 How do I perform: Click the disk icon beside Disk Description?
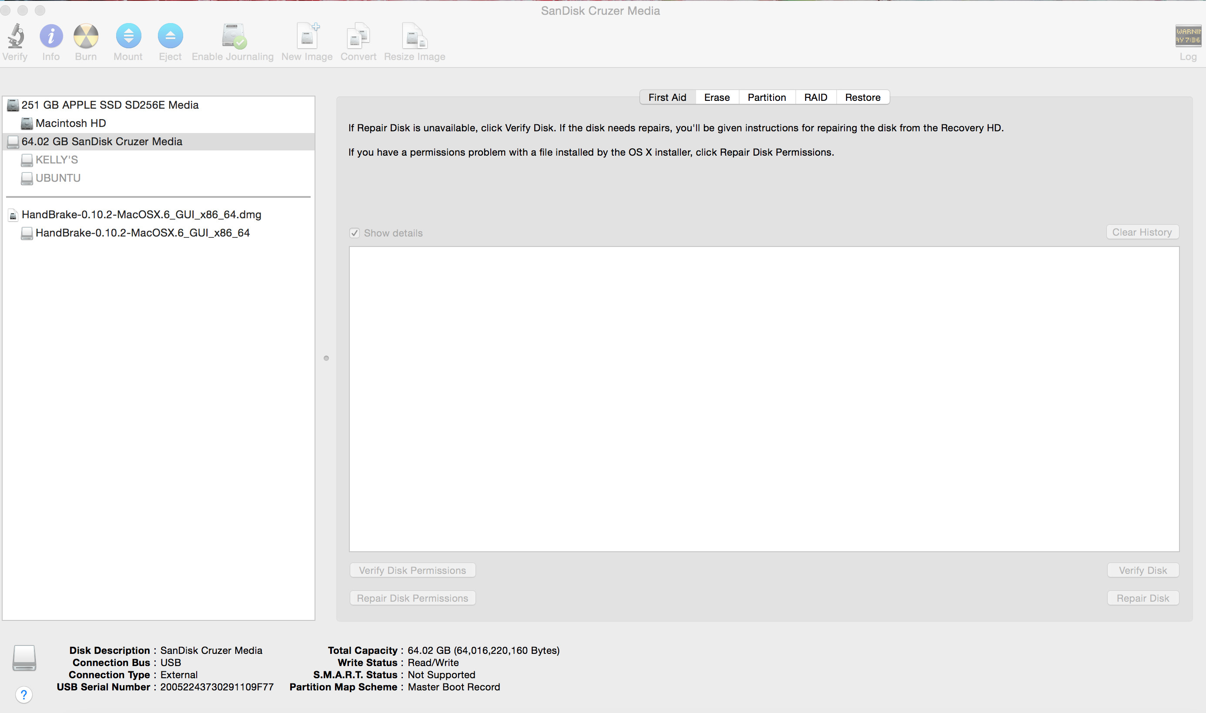click(24, 658)
